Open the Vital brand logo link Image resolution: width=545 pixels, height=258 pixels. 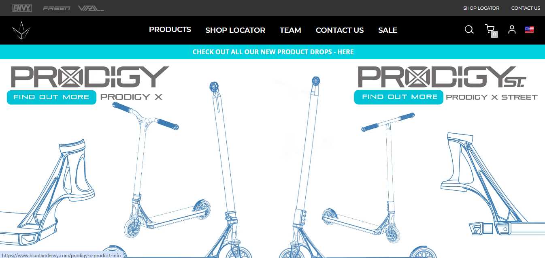pyautogui.click(x=91, y=8)
